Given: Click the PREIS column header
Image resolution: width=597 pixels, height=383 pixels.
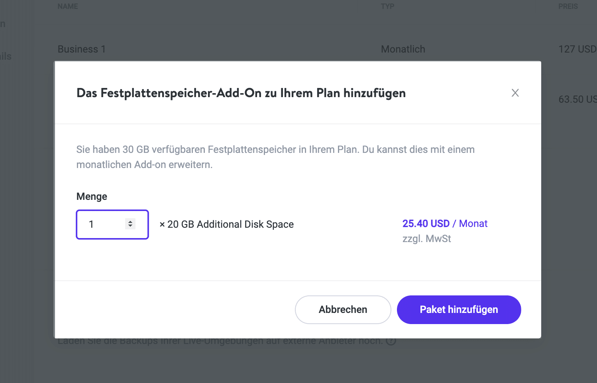Looking at the screenshot, I should pos(568,6).
